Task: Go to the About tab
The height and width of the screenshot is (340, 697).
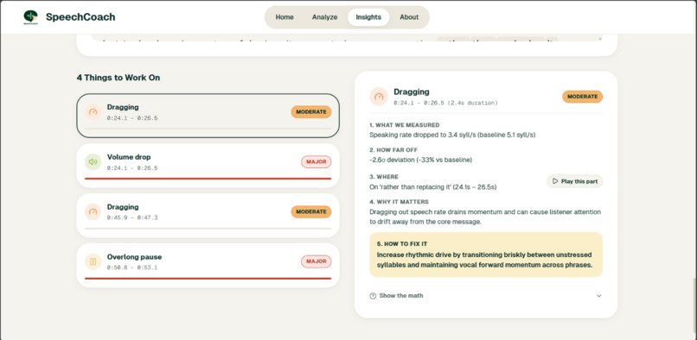Action: tap(409, 17)
